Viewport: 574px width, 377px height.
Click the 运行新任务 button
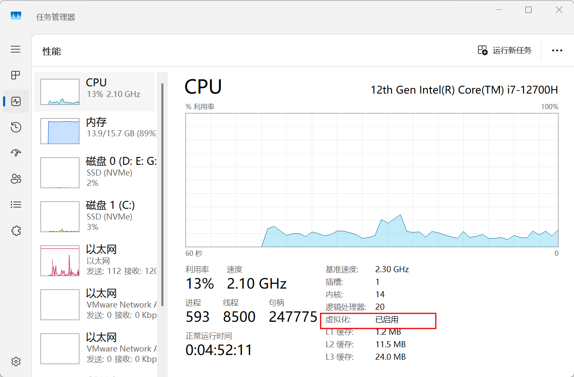click(505, 50)
